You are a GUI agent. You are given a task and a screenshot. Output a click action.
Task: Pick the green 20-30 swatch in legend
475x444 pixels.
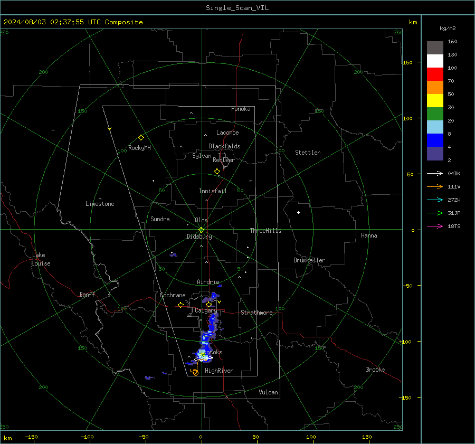[x=435, y=114]
